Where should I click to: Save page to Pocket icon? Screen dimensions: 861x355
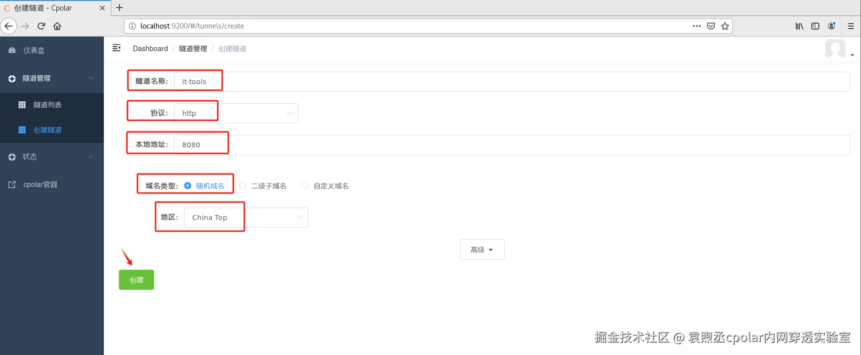click(711, 26)
